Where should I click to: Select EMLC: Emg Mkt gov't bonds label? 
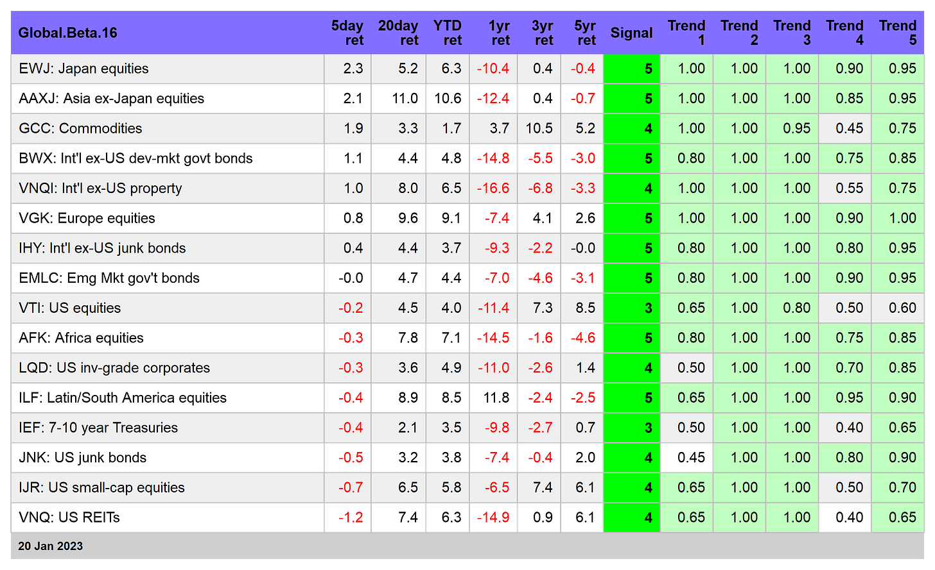(109, 278)
